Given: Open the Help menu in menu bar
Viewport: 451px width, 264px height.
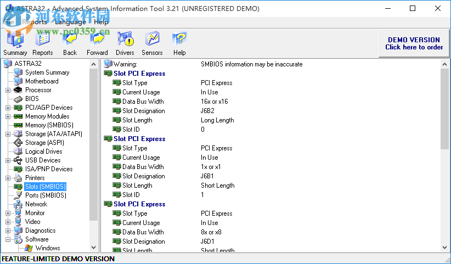Looking at the screenshot, I should tap(101, 22).
